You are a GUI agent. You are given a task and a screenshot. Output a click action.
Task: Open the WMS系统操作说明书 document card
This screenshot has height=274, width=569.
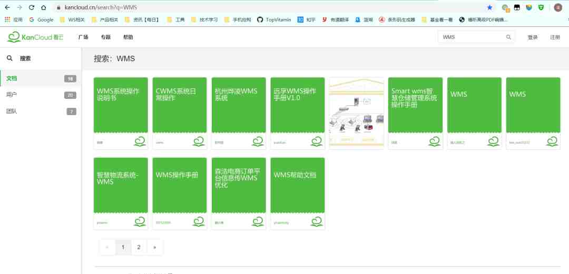(121, 113)
